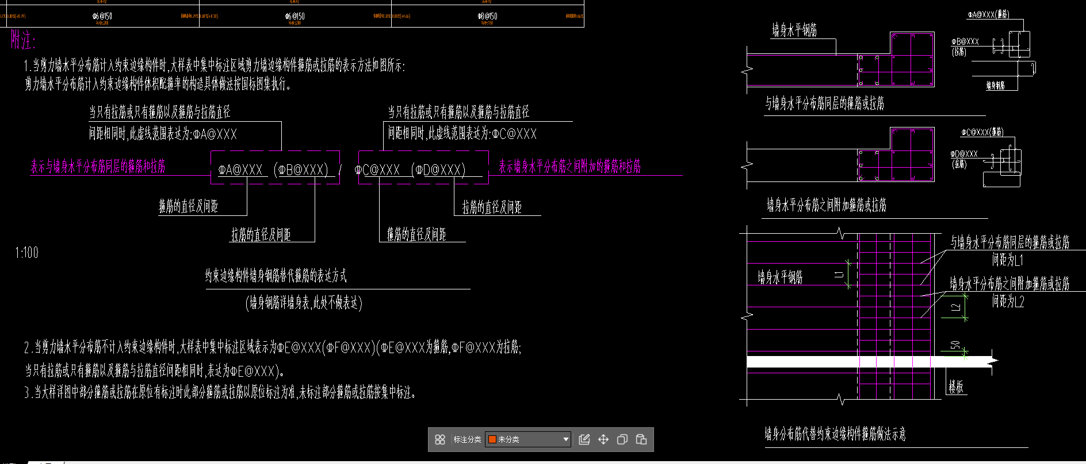Screen dimensions: 1086x464
Task: Select (ΦD@XXX) inside the dashed box
Action: pyautogui.click(x=438, y=169)
